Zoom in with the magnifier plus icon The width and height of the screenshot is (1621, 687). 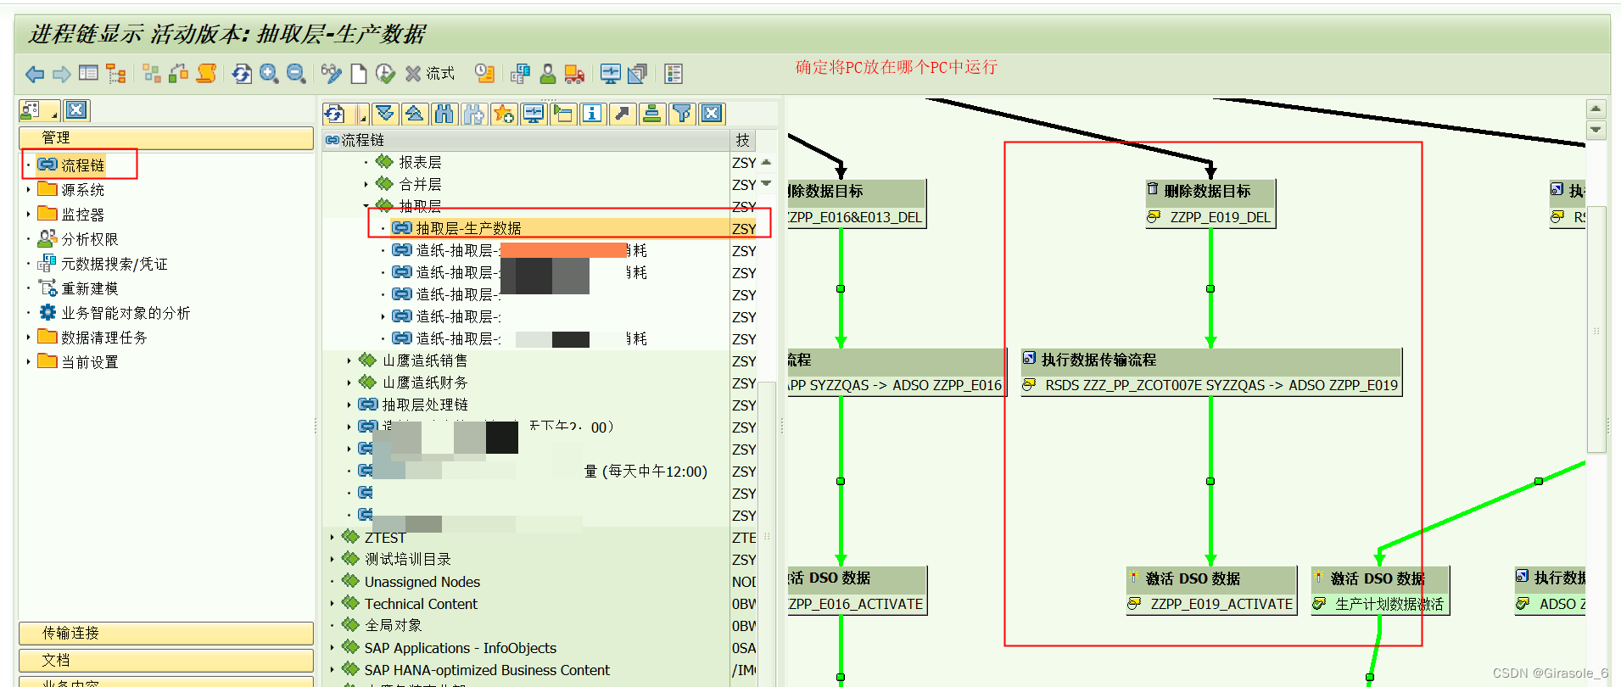(x=269, y=74)
